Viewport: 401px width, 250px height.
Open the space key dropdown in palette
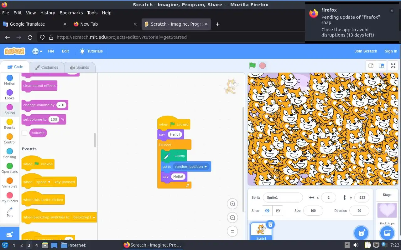click(44, 182)
